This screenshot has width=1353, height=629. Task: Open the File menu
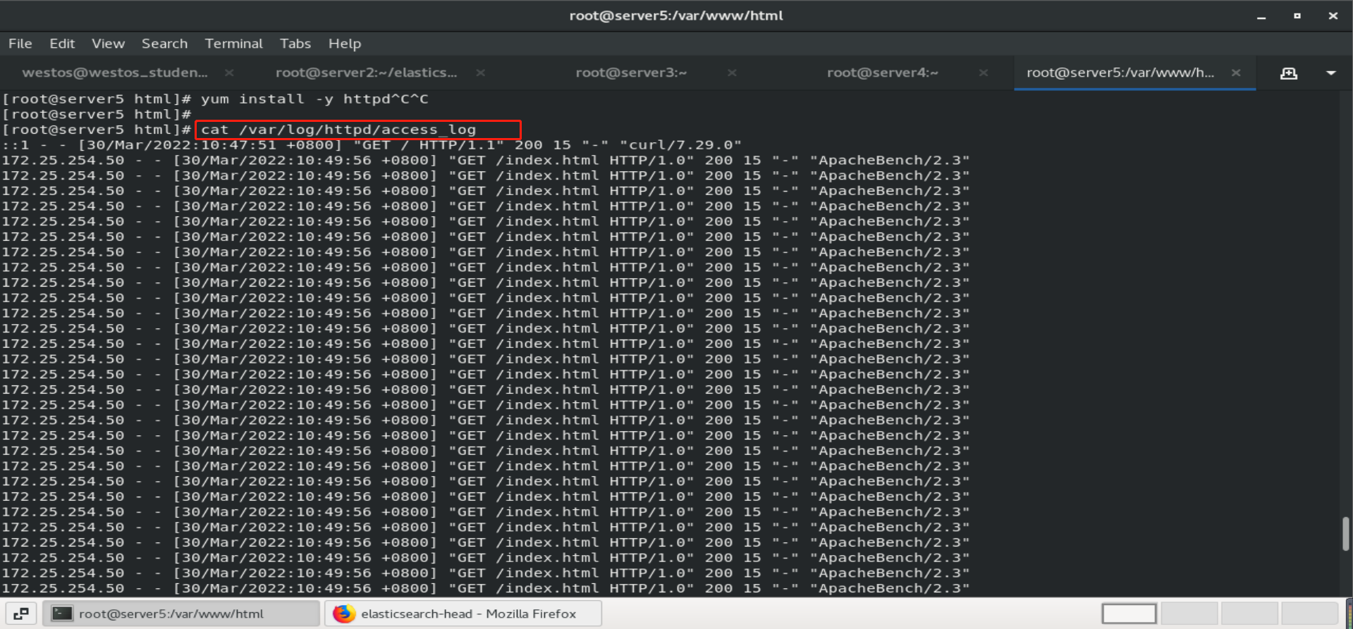tap(20, 44)
